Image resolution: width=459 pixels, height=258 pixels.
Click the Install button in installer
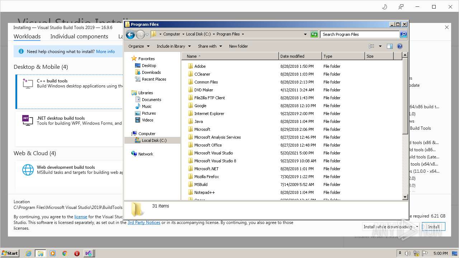[434, 227]
